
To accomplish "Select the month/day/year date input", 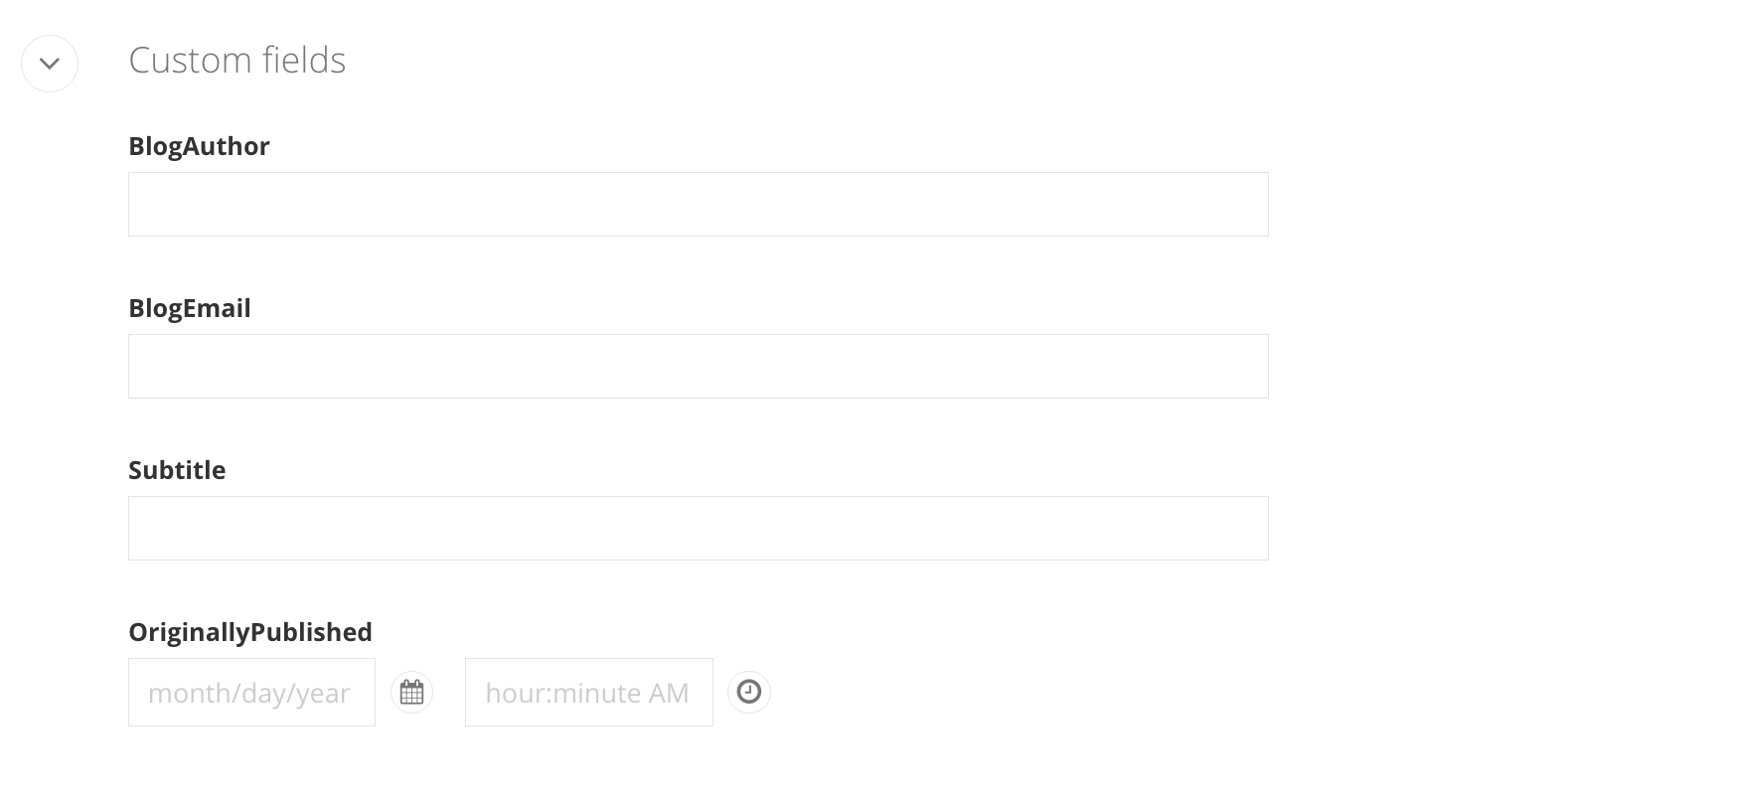I will click(x=251, y=693).
